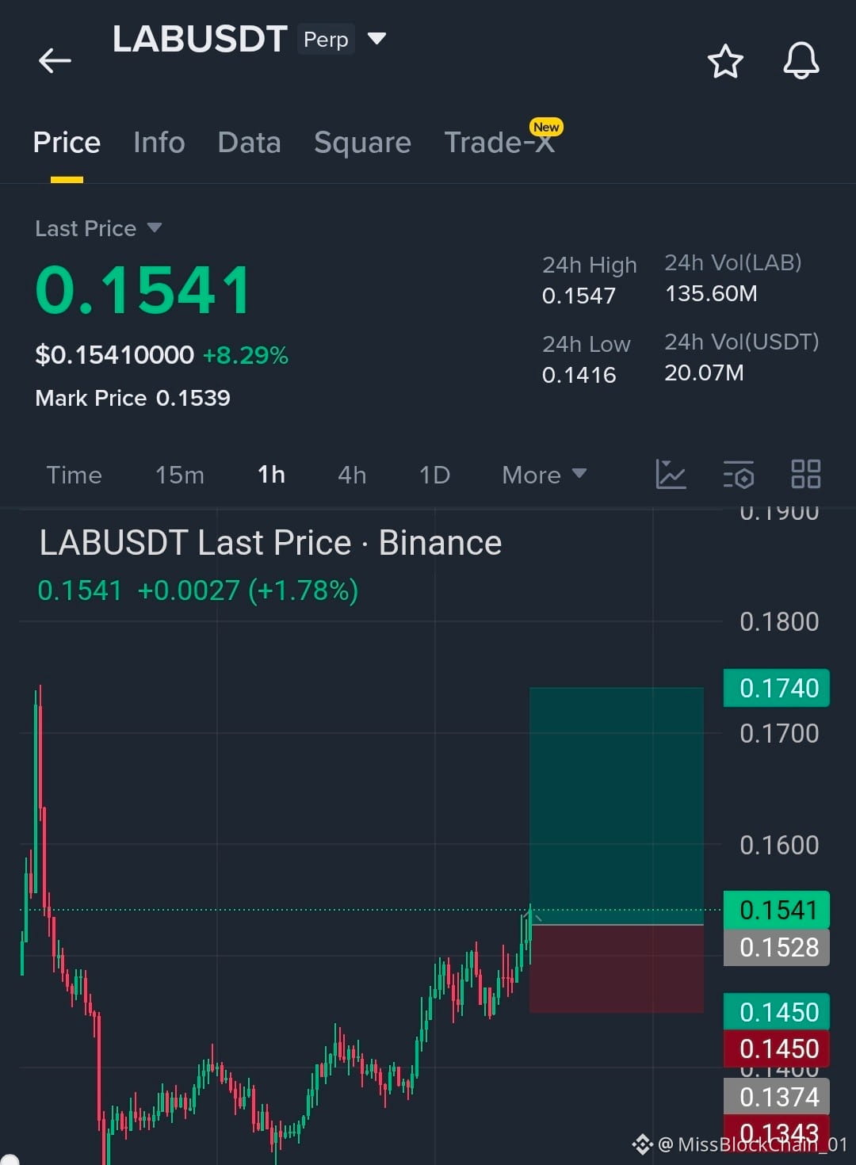856x1165 pixels.
Task: Expand the More timeframes dropdown
Action: coord(545,475)
